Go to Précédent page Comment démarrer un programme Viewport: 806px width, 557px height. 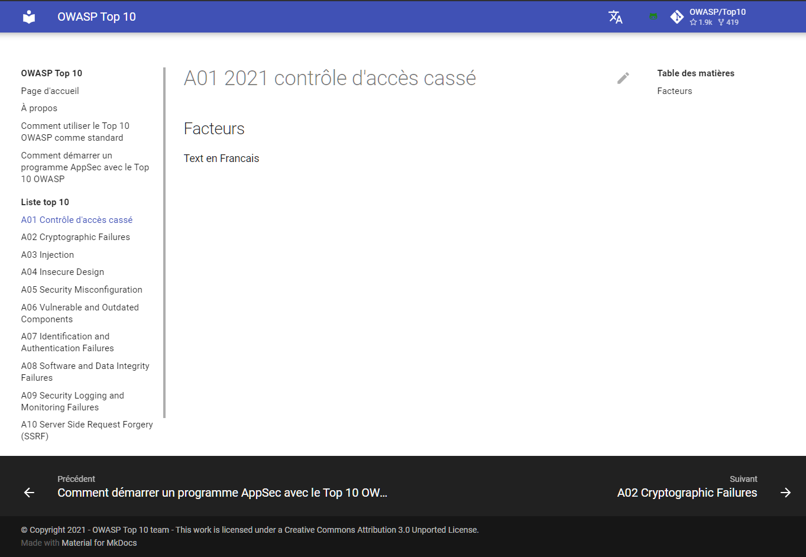tap(222, 487)
